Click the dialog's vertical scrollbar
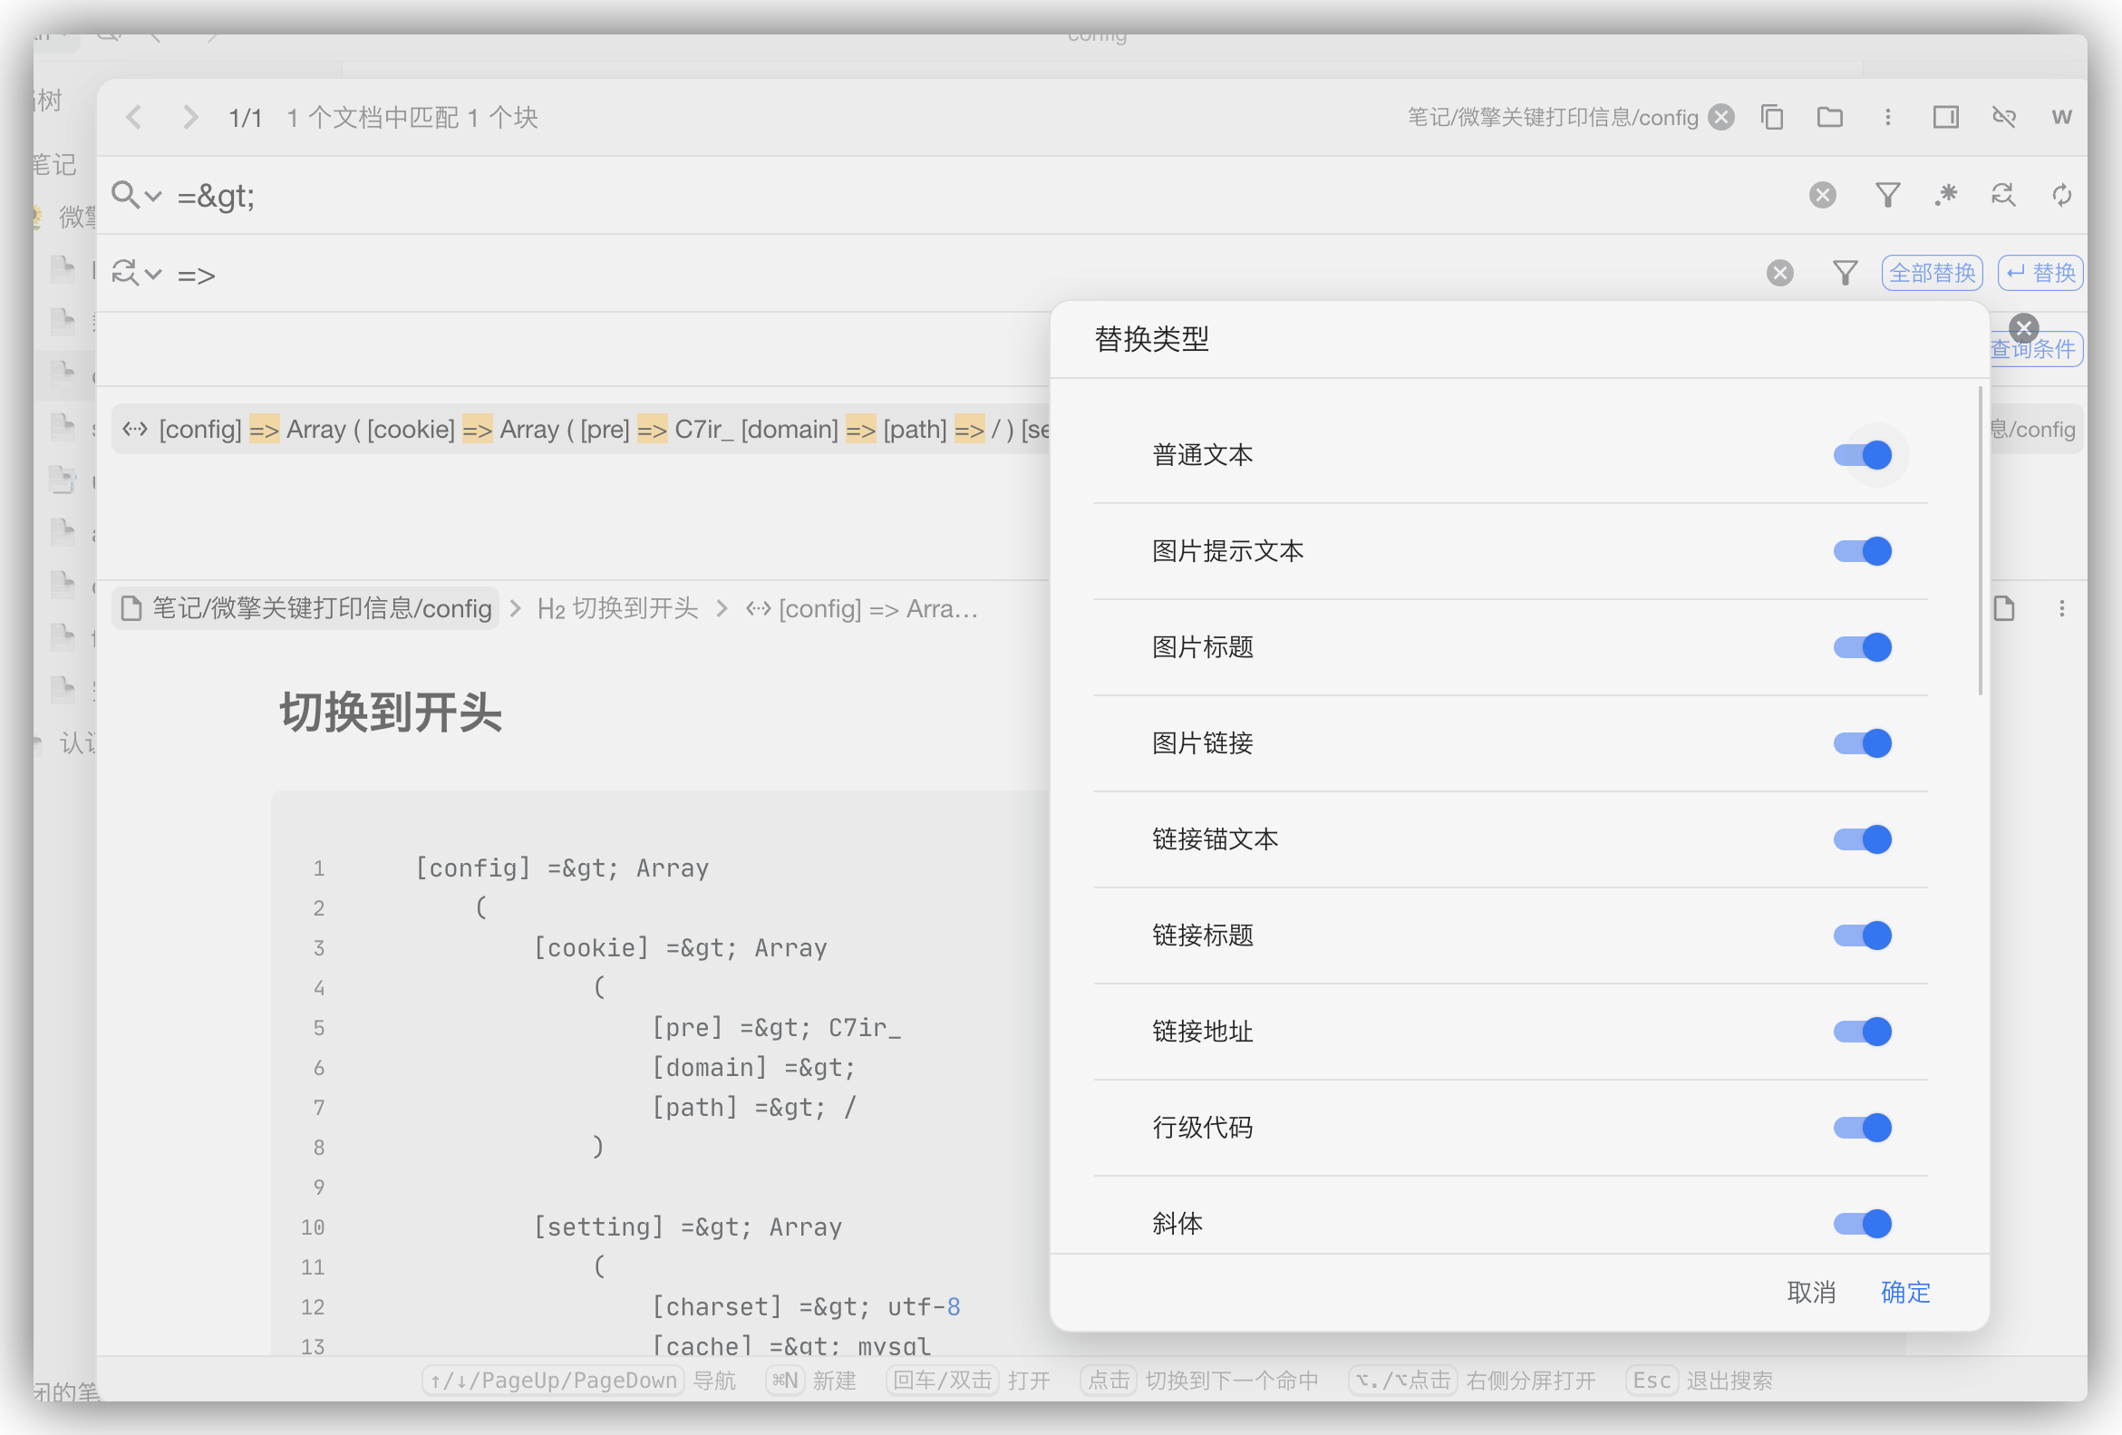2122x1435 pixels. click(x=1980, y=540)
